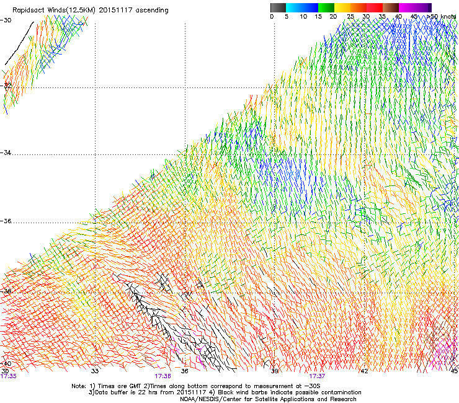Click the dark purple 45-50 knots legend segment
This screenshot has width=459, height=403.
tap(423, 7)
